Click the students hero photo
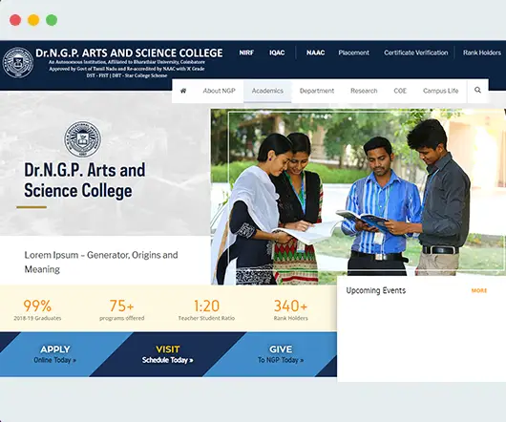Screen dimensions: 506x422 358,196
